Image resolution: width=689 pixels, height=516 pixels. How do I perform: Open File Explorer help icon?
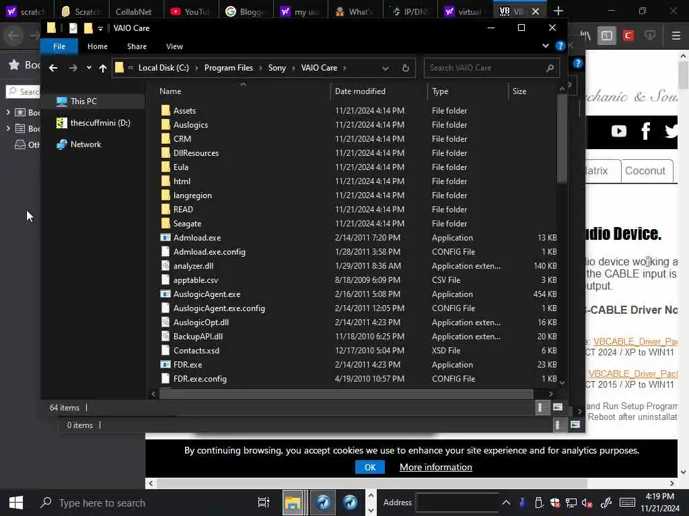(x=560, y=46)
